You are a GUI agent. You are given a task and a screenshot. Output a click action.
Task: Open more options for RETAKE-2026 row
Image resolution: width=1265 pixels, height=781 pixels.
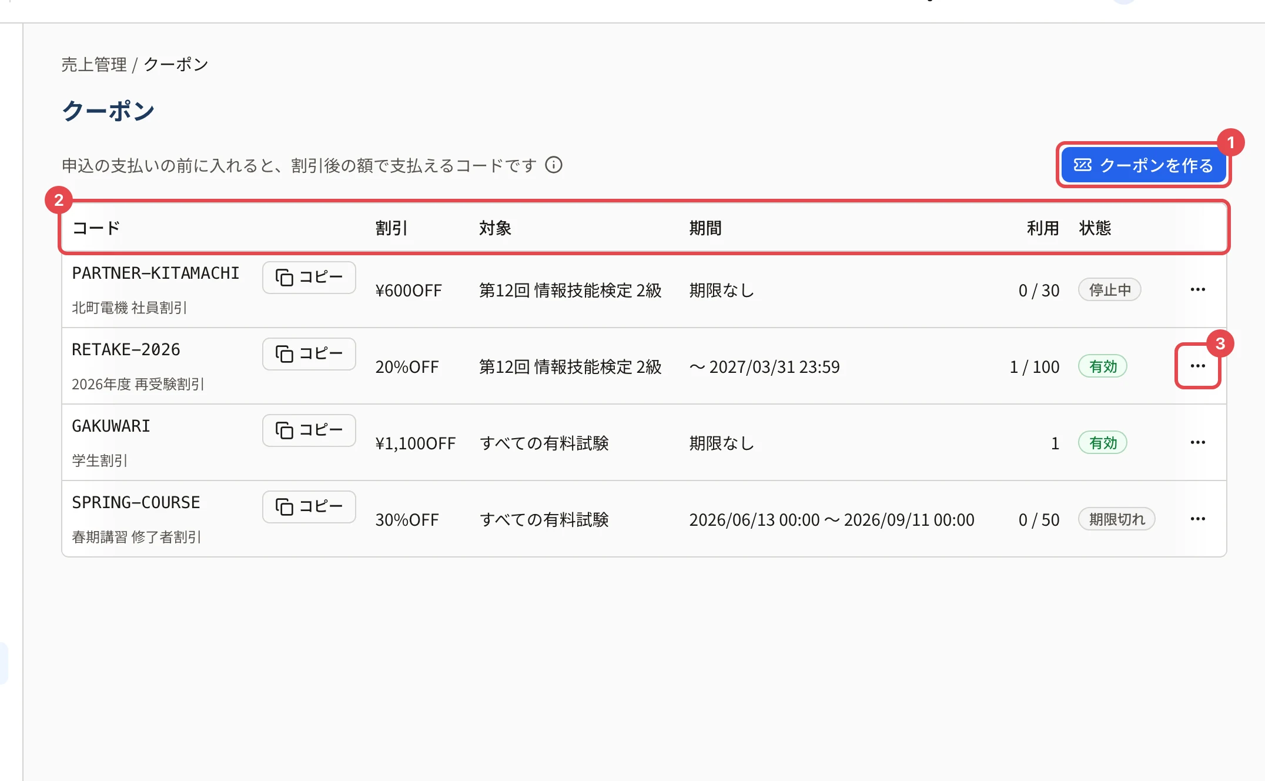[1197, 366]
